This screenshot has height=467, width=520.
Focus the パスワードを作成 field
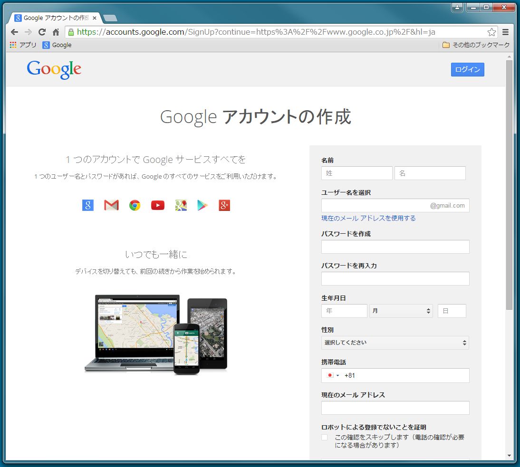(395, 247)
